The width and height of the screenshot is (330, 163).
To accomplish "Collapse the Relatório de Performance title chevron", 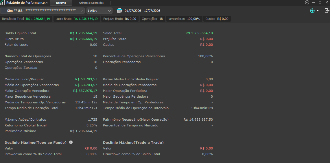I will tap(47, 3).
